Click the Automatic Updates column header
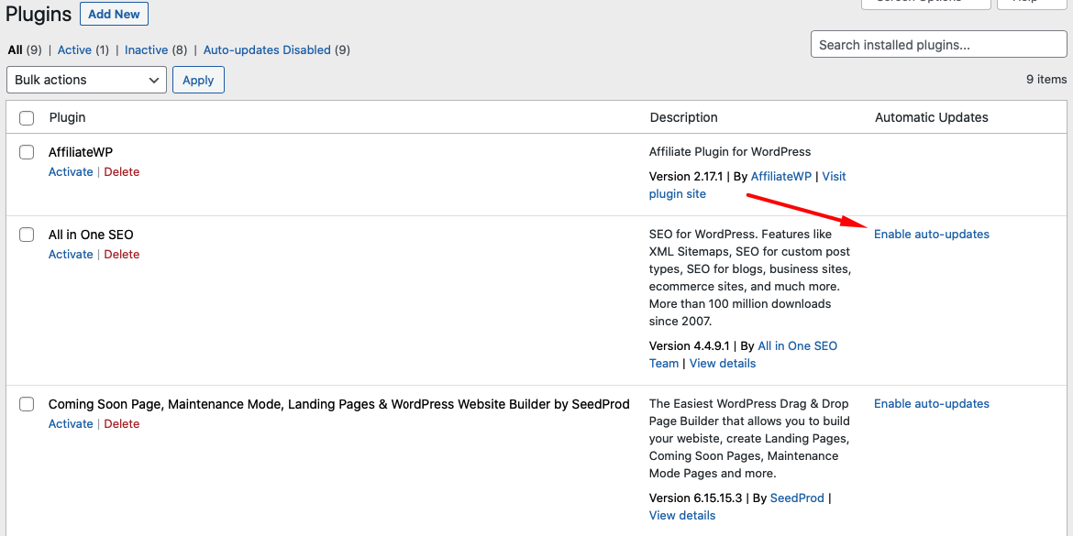The width and height of the screenshot is (1073, 536). 932,117
